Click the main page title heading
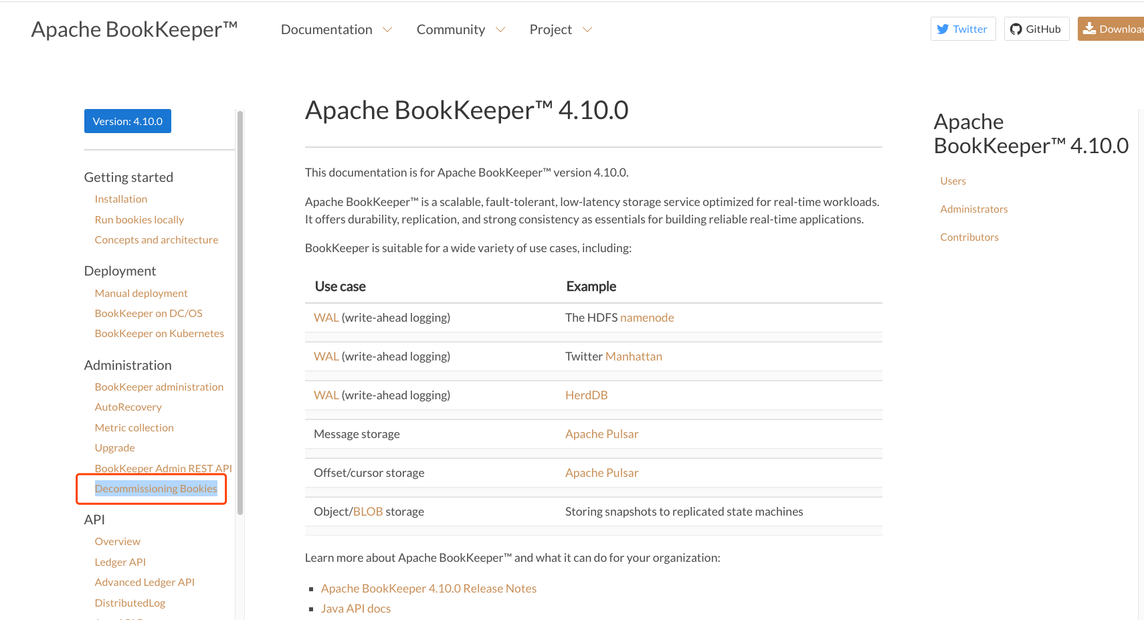The width and height of the screenshot is (1144, 620). click(x=467, y=110)
